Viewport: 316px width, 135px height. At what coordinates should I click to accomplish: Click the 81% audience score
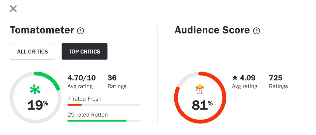(x=202, y=105)
